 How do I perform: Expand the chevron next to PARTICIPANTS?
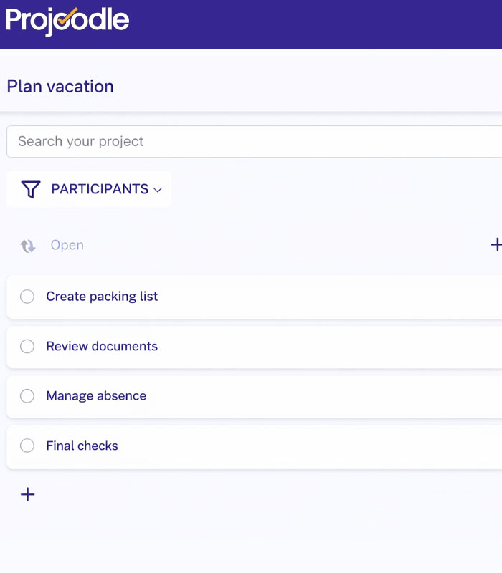point(157,190)
